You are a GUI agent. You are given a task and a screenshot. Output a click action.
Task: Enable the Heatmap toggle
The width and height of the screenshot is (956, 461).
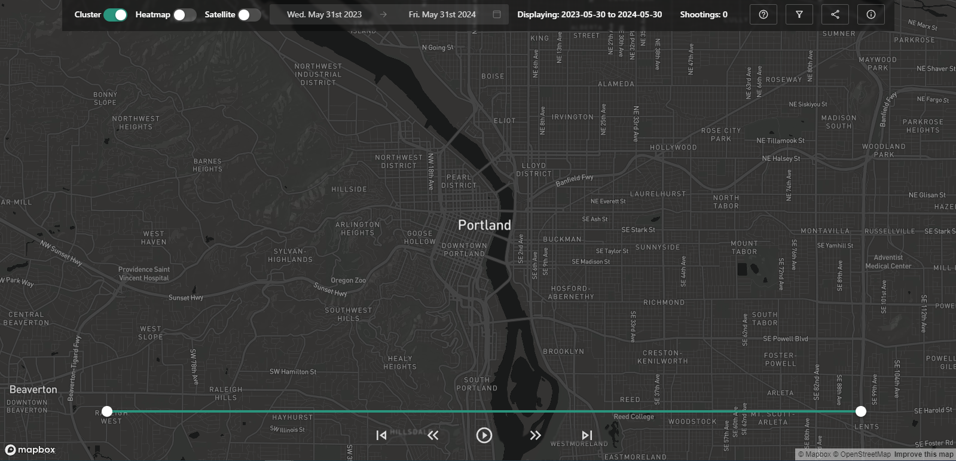tap(184, 15)
